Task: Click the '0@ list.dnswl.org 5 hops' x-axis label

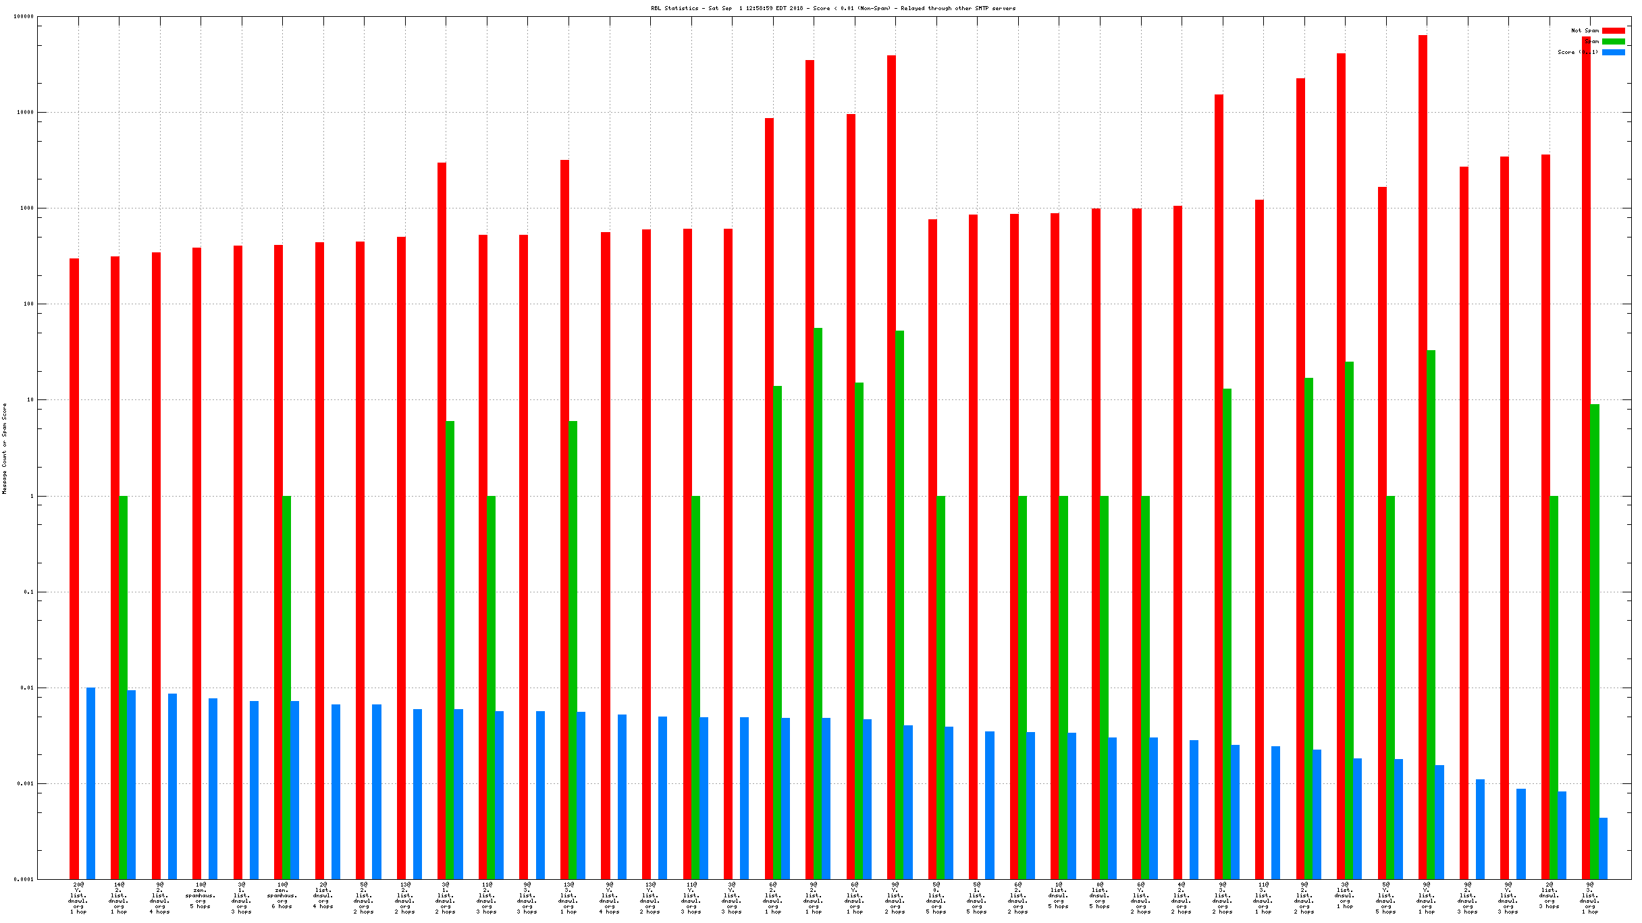Action: 1099,895
